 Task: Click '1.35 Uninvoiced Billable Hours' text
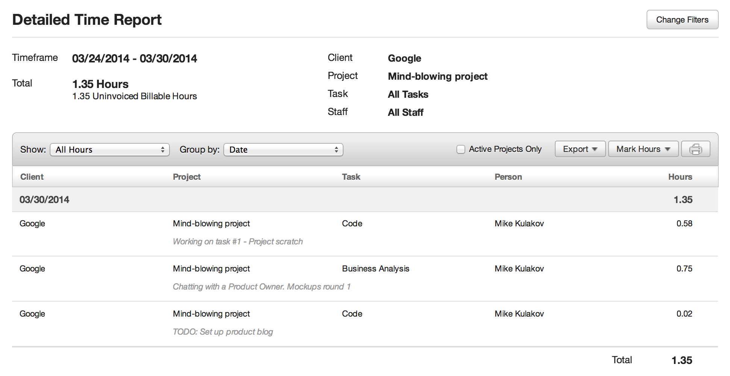[x=135, y=96]
